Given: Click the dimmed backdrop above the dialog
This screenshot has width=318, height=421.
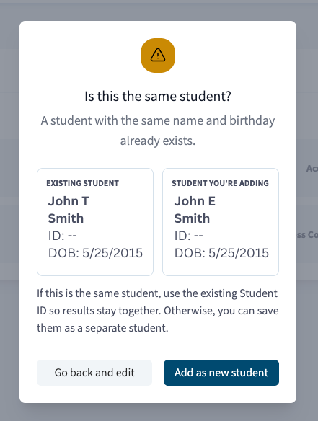Looking at the screenshot, I should (159, 11).
